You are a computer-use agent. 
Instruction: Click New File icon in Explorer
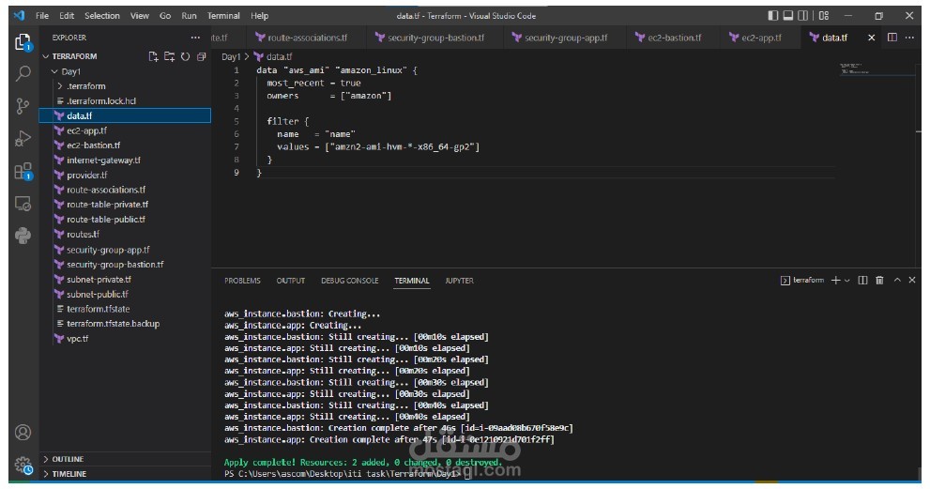click(x=153, y=56)
